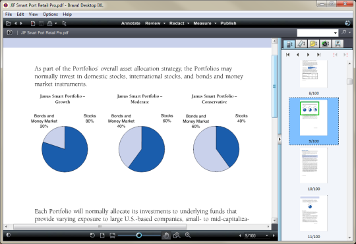Image resolution: width=356 pixels, height=244 pixels.
Task: Expand the Redact dropdown arrow
Action: pyautogui.click(x=188, y=23)
